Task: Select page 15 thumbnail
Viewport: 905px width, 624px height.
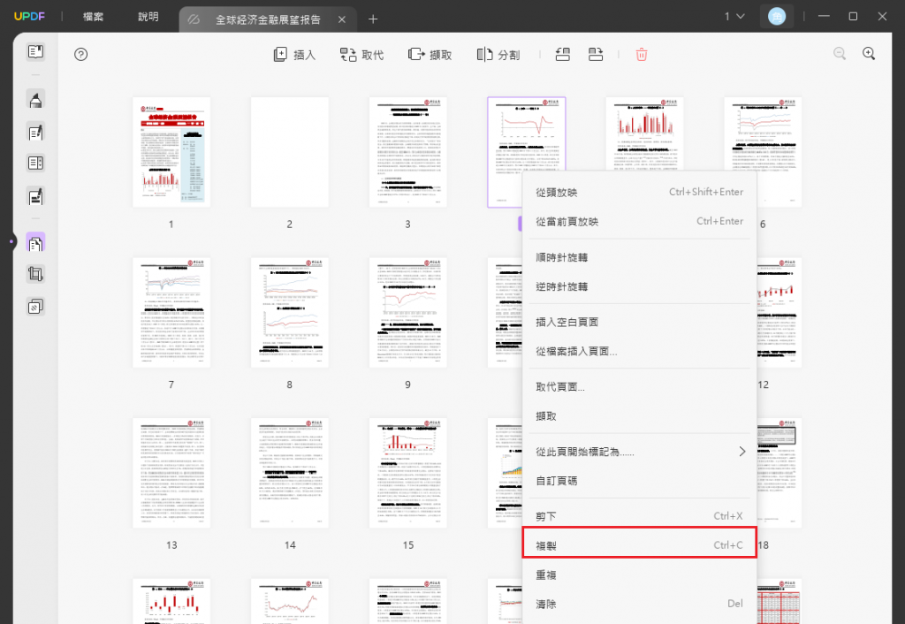Action: (408, 473)
